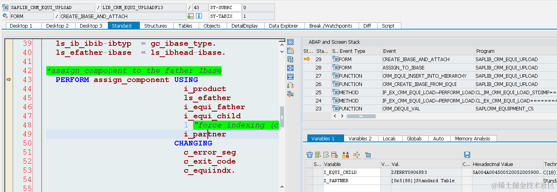Click the source icon in stack row 24
This screenshot has width=557, height=192.
click(x=336, y=101)
